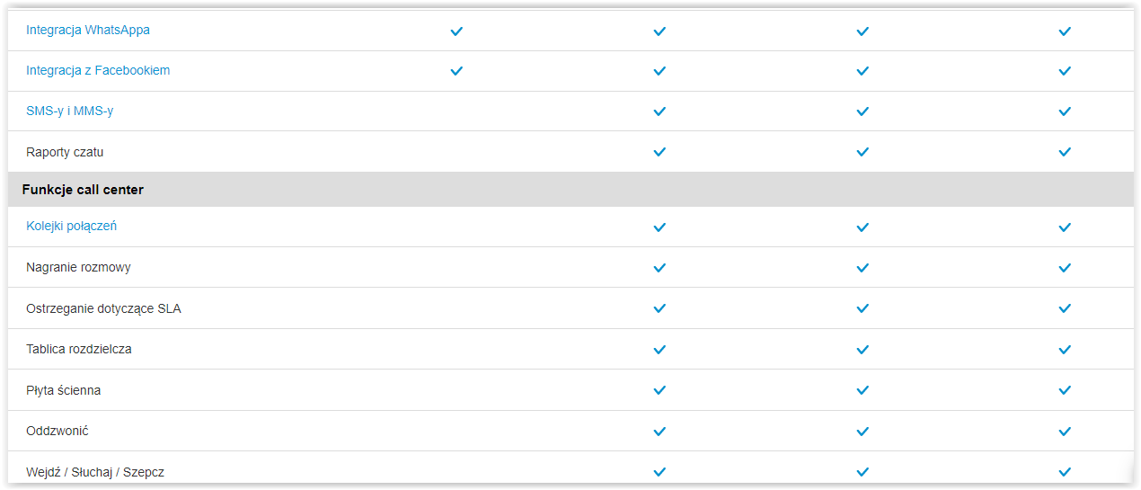Click the Tablica rozdzielcza feature label
The width and height of the screenshot is (1141, 490).
[x=79, y=350]
